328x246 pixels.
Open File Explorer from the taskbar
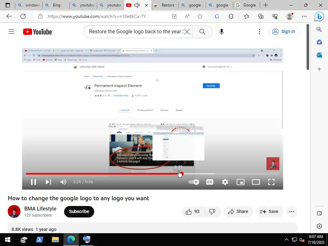[55, 240]
